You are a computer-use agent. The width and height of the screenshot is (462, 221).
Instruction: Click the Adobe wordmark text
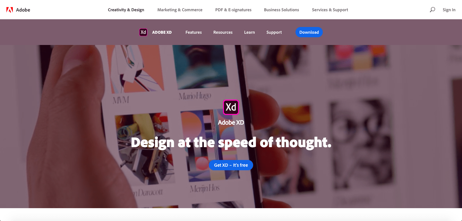click(23, 10)
